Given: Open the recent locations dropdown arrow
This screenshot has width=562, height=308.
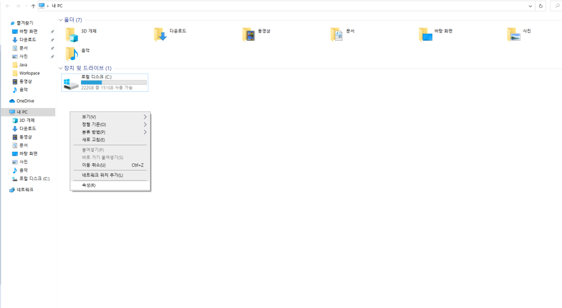Looking at the screenshot, I should point(26,6).
